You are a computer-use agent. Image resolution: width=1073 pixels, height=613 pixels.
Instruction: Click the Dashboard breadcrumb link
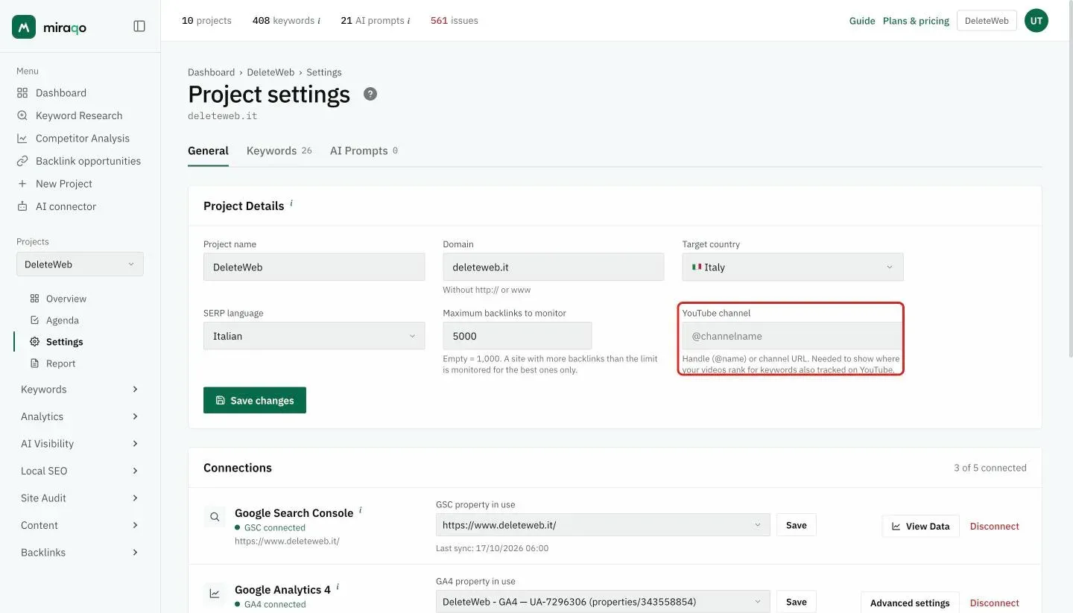click(x=211, y=72)
